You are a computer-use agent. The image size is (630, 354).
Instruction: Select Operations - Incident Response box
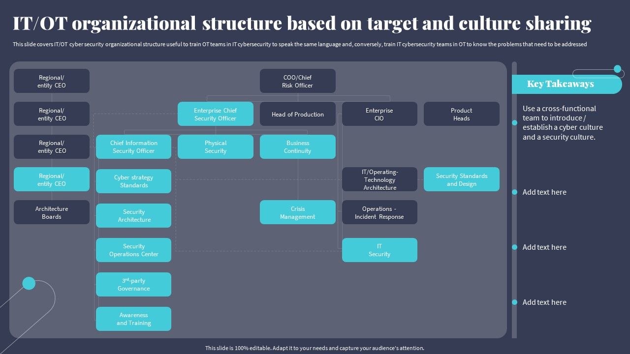click(x=379, y=212)
